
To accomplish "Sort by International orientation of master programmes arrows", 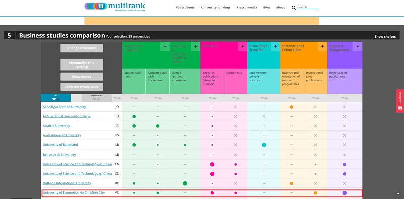I will 292,98.
